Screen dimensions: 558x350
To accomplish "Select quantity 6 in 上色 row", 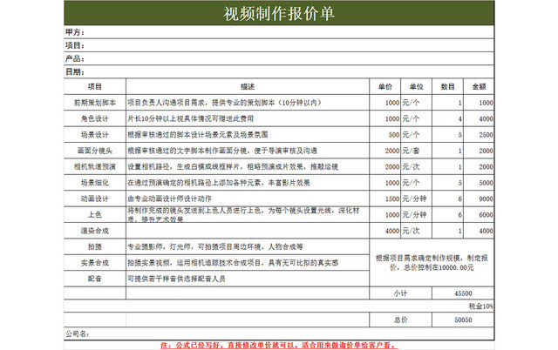I will (447, 215).
